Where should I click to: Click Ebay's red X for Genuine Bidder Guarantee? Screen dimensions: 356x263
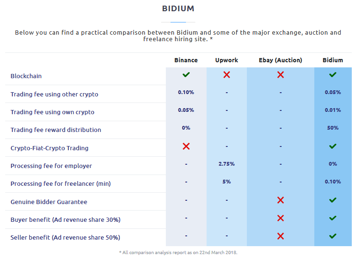(281, 200)
